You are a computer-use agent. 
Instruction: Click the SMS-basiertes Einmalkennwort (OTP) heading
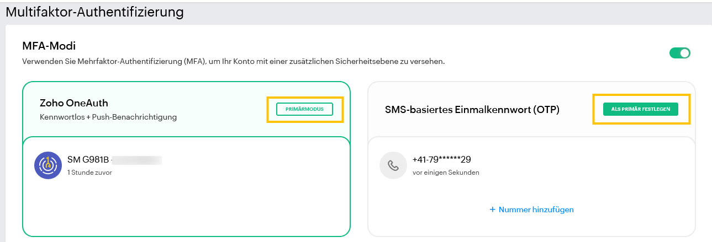click(472, 110)
